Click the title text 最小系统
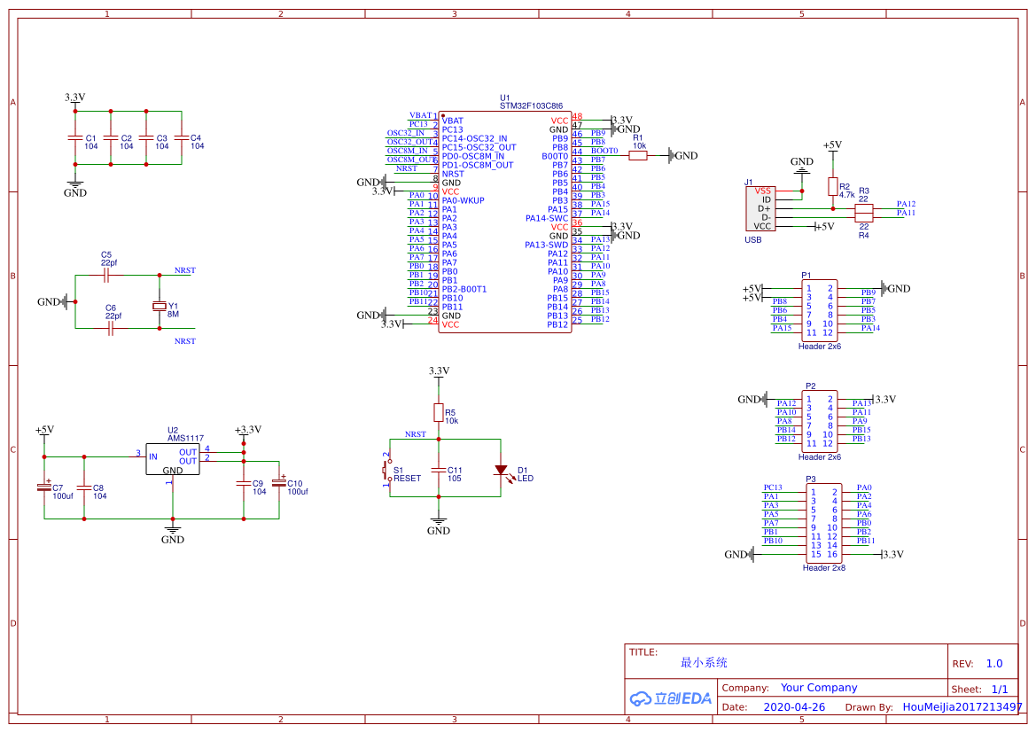1036x733 pixels. pos(704,662)
